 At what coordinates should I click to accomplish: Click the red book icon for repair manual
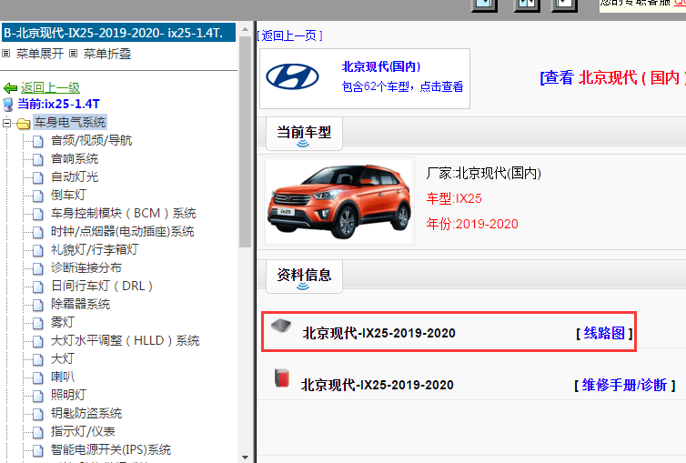tap(282, 378)
